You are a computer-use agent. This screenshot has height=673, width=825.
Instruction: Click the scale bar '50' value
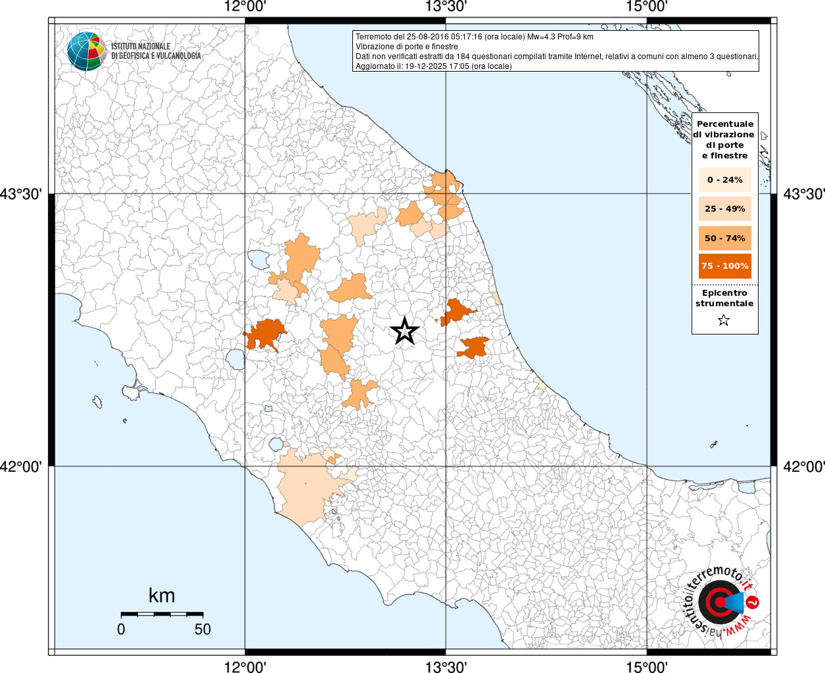pyautogui.click(x=202, y=629)
